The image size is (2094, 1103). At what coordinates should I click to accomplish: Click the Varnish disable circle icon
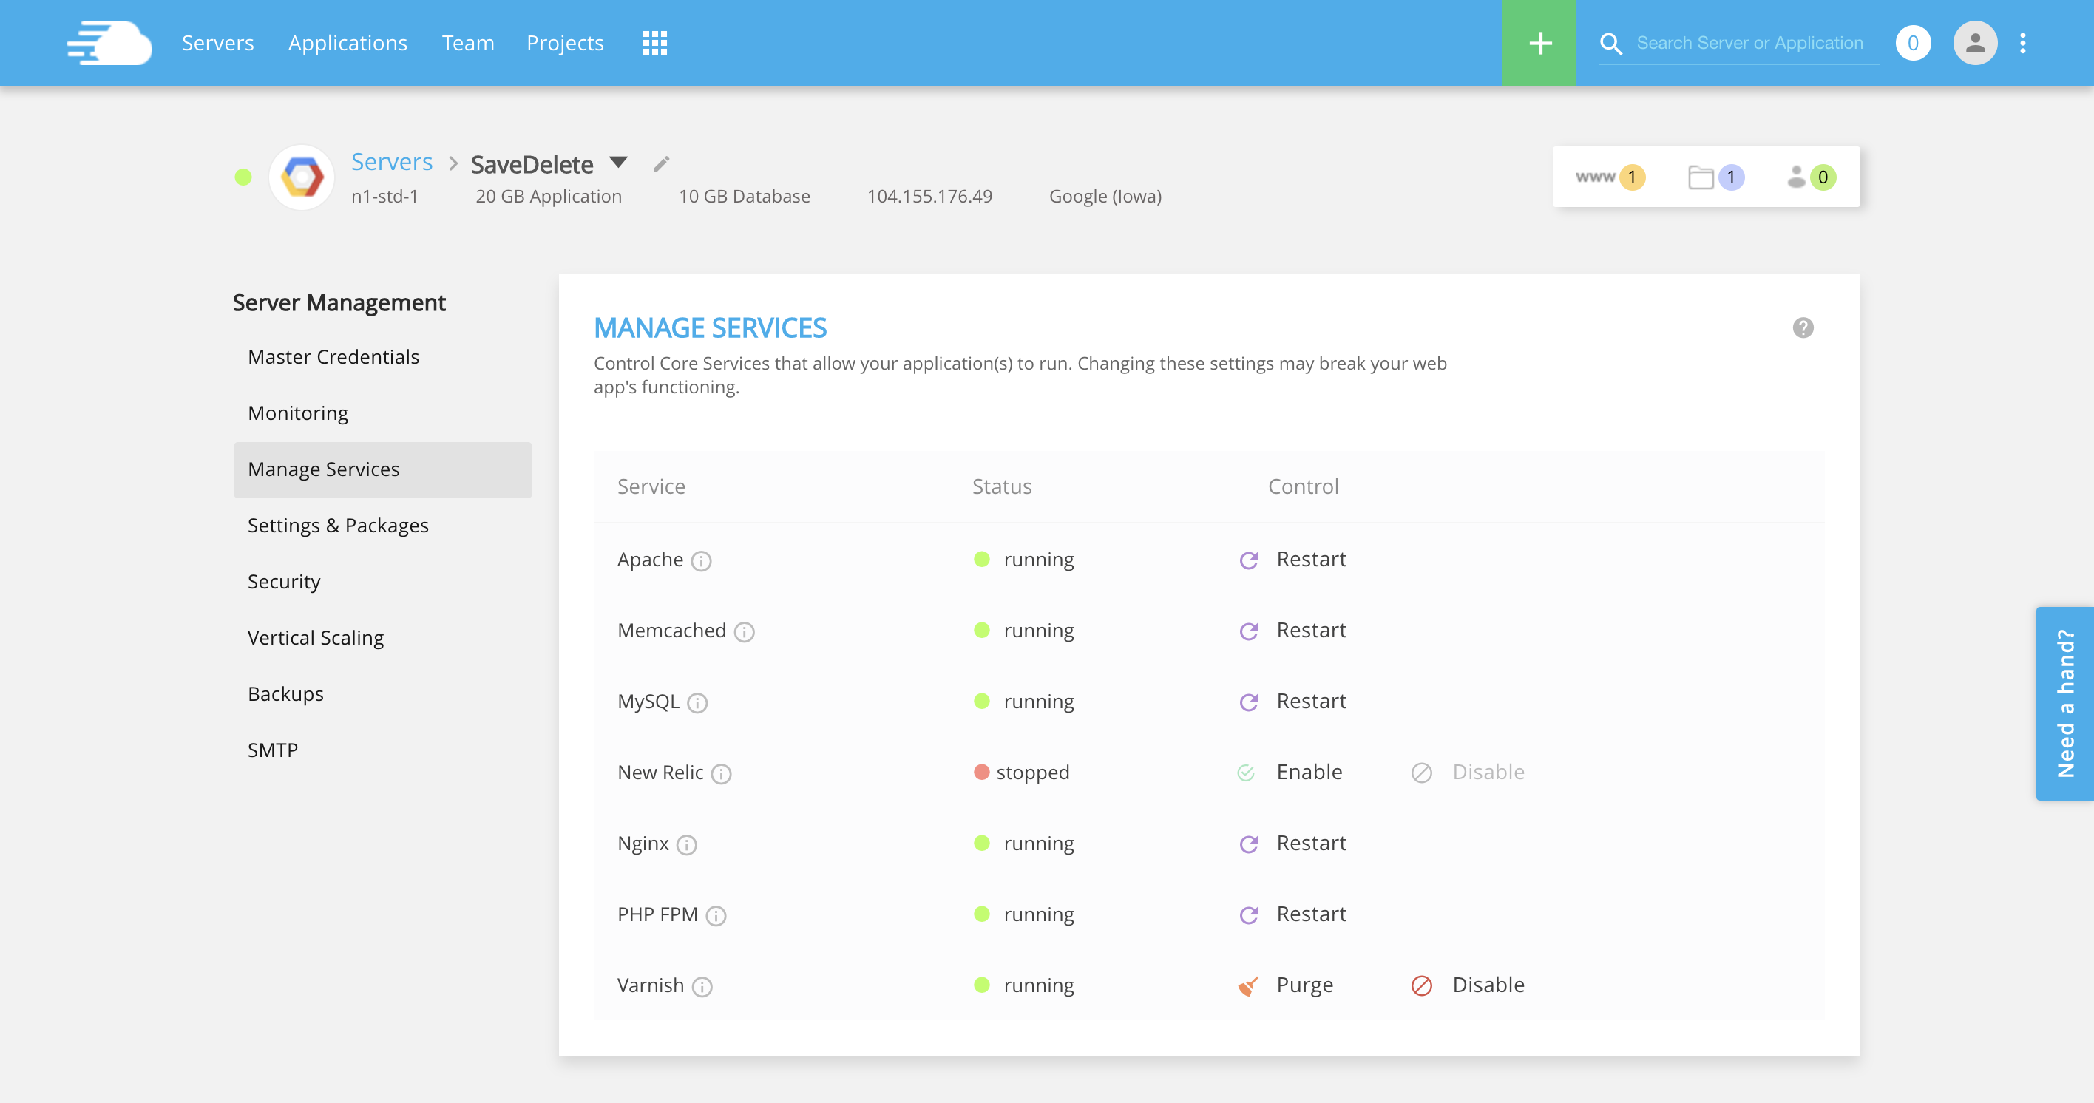click(1421, 985)
